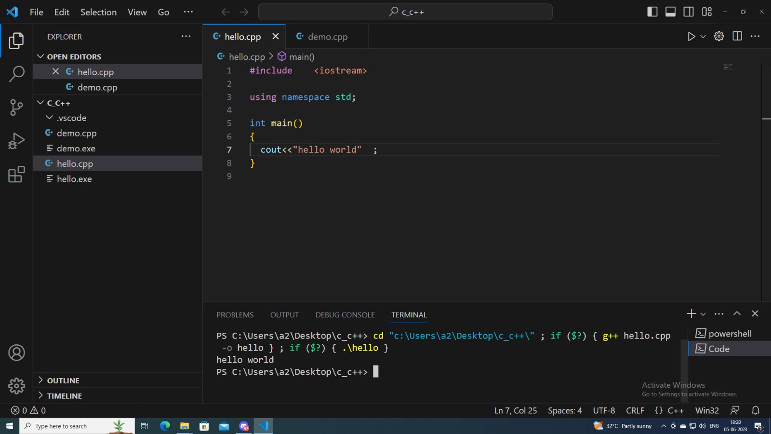Open the View menu
The image size is (771, 434).
point(137,12)
